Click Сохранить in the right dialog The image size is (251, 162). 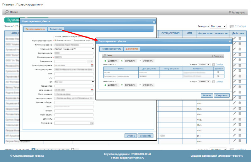point(222,95)
